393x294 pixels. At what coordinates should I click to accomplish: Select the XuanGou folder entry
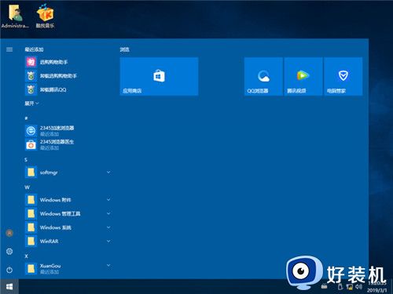point(68,269)
